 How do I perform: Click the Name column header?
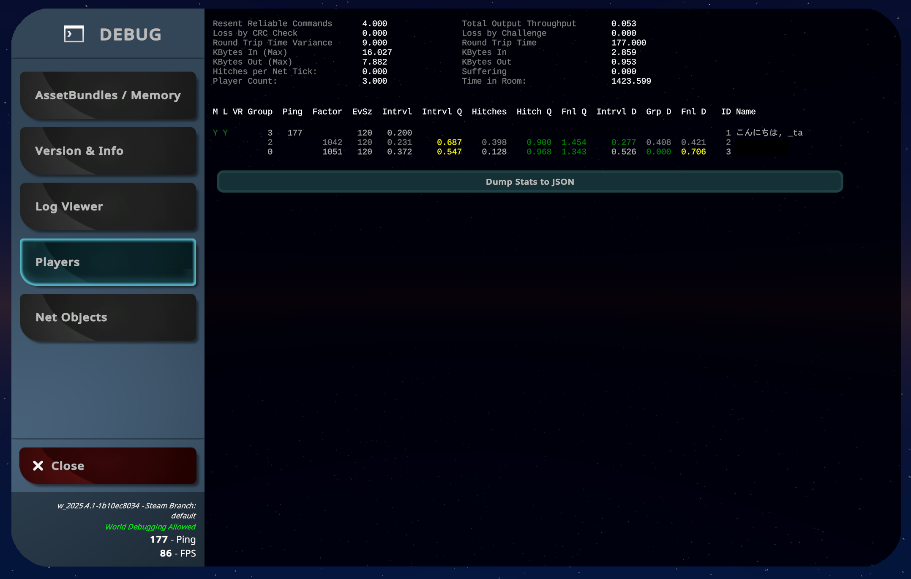[x=745, y=112]
